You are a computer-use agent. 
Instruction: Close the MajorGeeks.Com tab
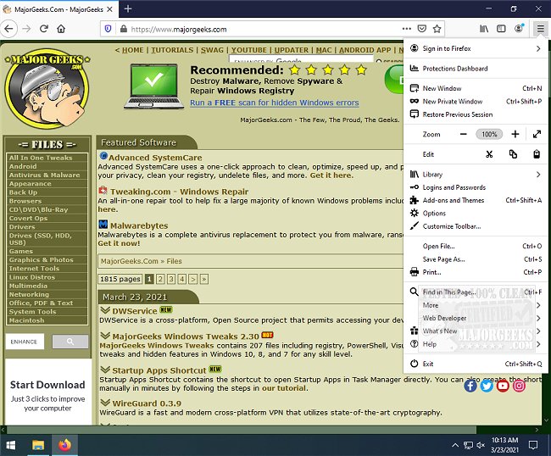[110, 9]
